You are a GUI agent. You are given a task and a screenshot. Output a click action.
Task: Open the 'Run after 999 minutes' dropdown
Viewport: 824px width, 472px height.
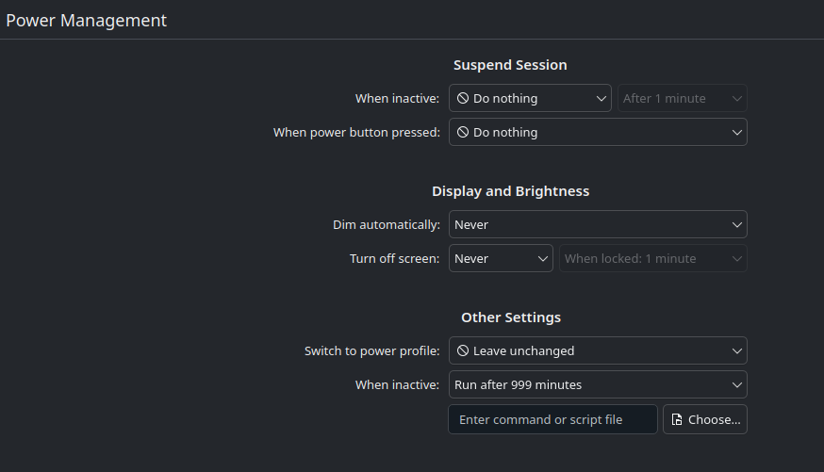598,385
